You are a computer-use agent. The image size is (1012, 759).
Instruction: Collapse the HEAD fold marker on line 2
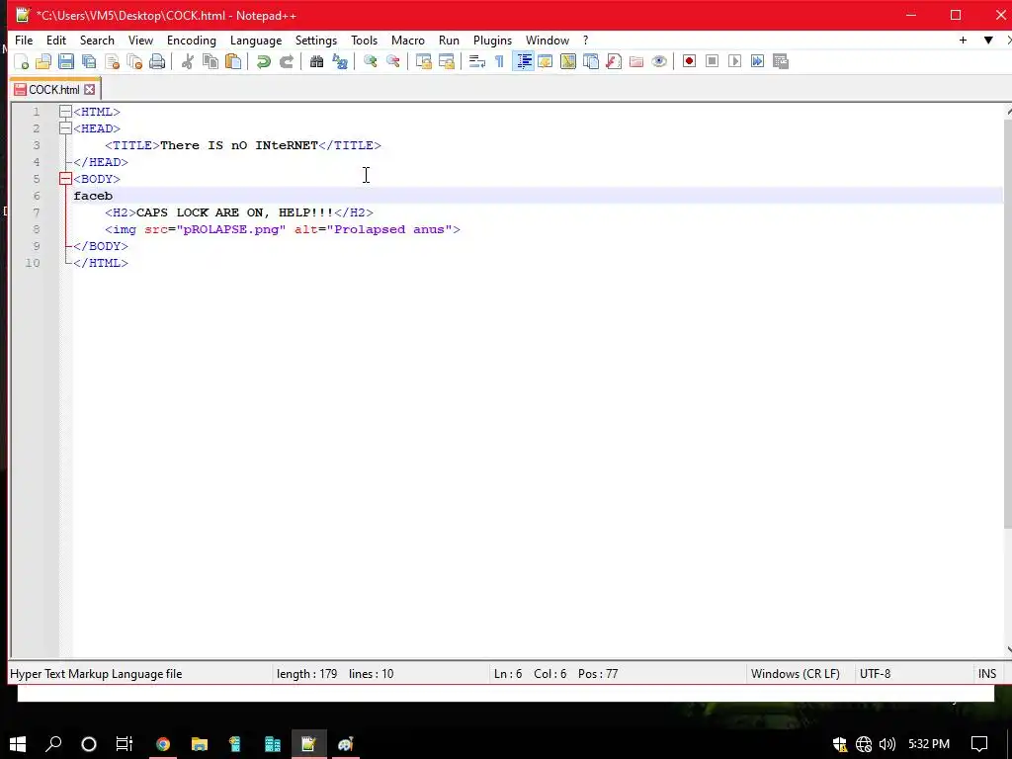coord(65,128)
